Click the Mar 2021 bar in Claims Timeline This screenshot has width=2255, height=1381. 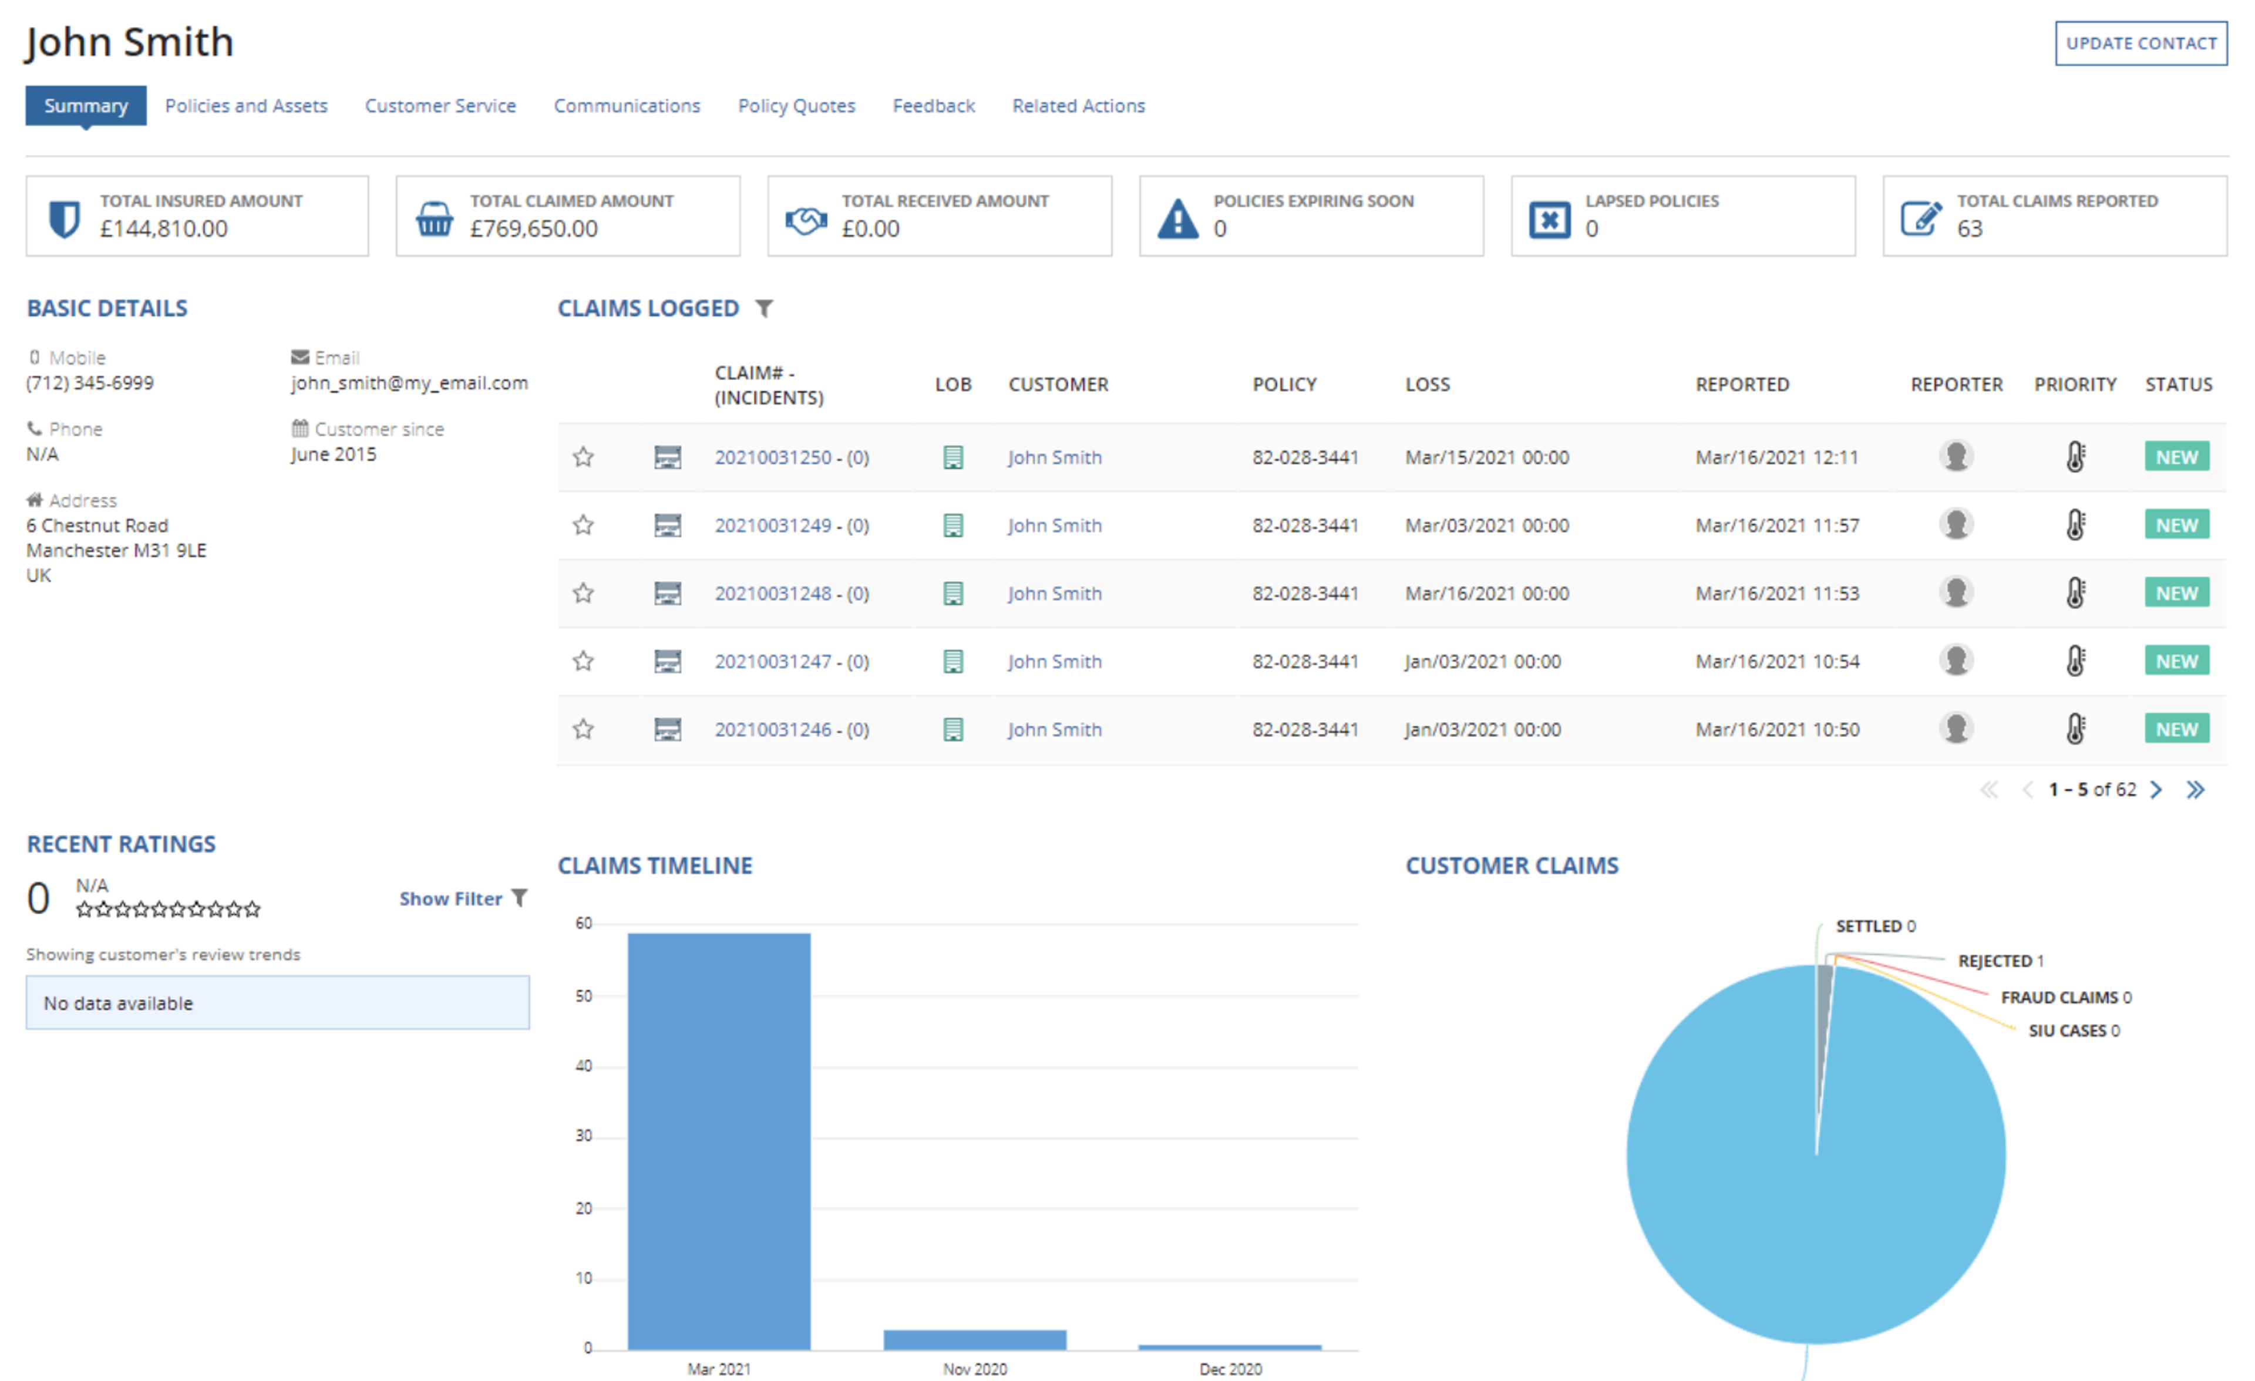719,1140
